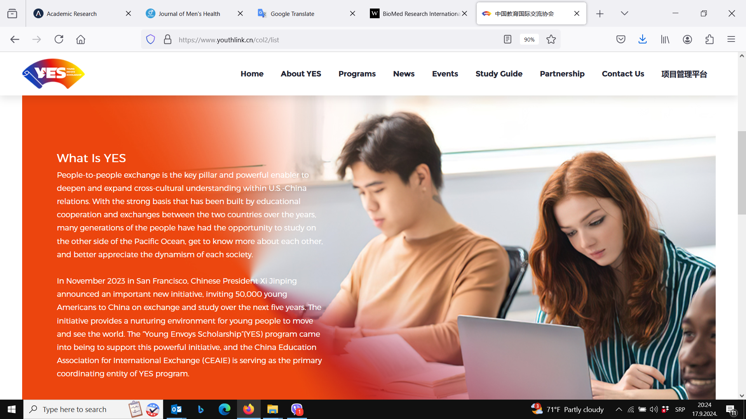Viewport: 746px width, 419px height.
Task: Close the Academic Research tab
Action: [128, 14]
